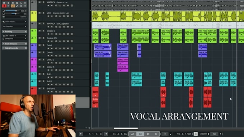Record-enable the 3rd R track

click(x=48, y=84)
